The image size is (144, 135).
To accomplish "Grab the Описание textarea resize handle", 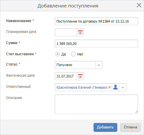I will 137,112.
